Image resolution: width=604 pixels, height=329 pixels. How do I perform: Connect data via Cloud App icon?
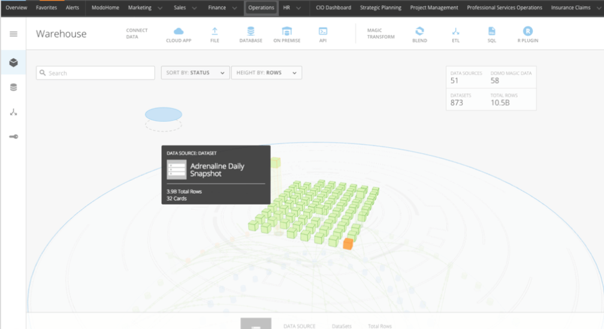(179, 31)
